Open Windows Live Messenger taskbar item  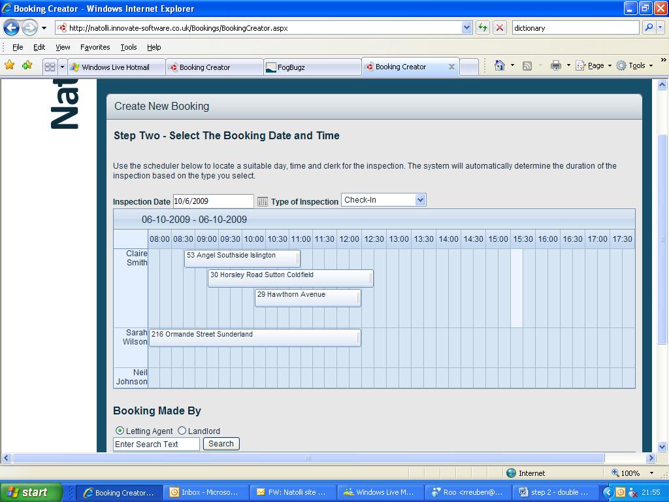(380, 492)
